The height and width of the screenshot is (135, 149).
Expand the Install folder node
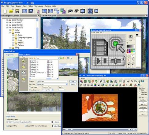pos(10,30)
